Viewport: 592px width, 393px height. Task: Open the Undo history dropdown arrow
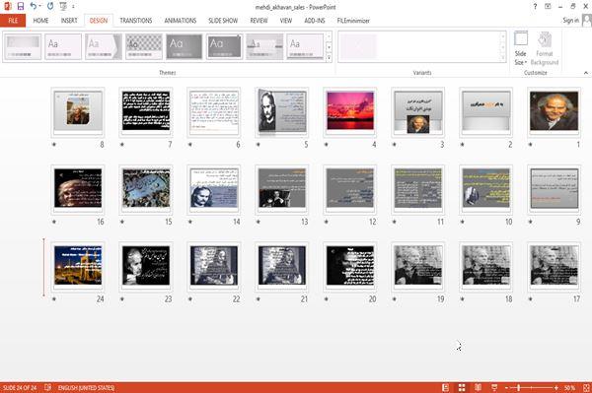point(40,7)
